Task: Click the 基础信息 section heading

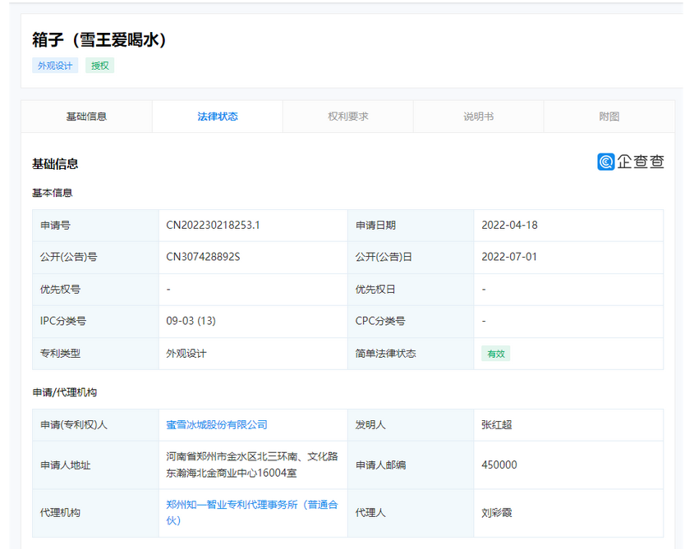Action: click(55, 164)
